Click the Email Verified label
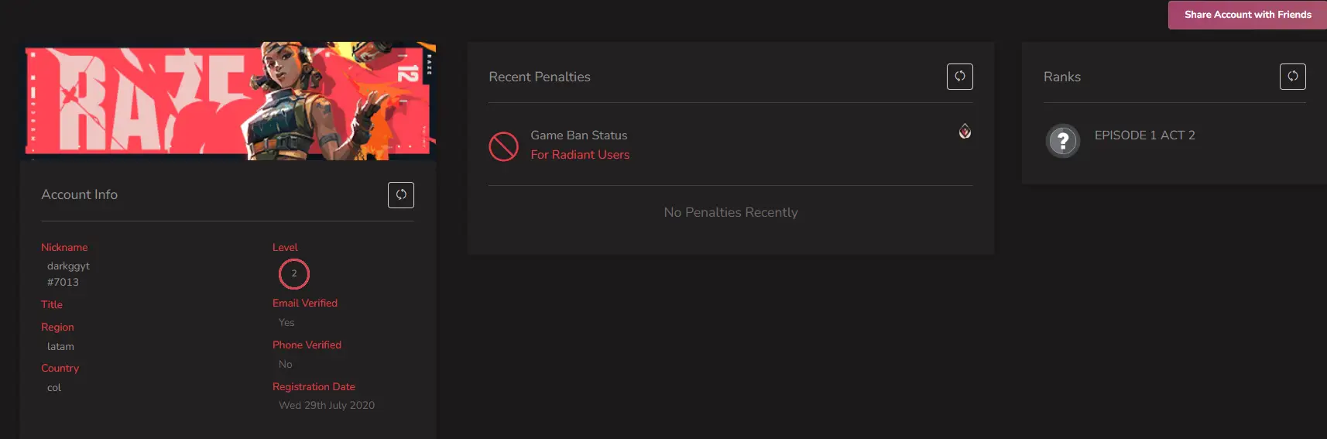The width and height of the screenshot is (1327, 439). coord(305,303)
